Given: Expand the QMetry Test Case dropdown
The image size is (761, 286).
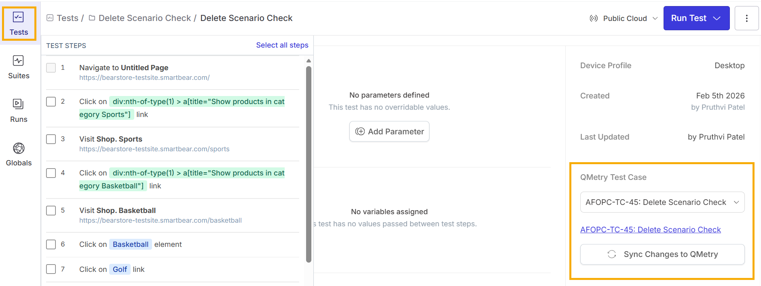Looking at the screenshot, I should (736, 202).
